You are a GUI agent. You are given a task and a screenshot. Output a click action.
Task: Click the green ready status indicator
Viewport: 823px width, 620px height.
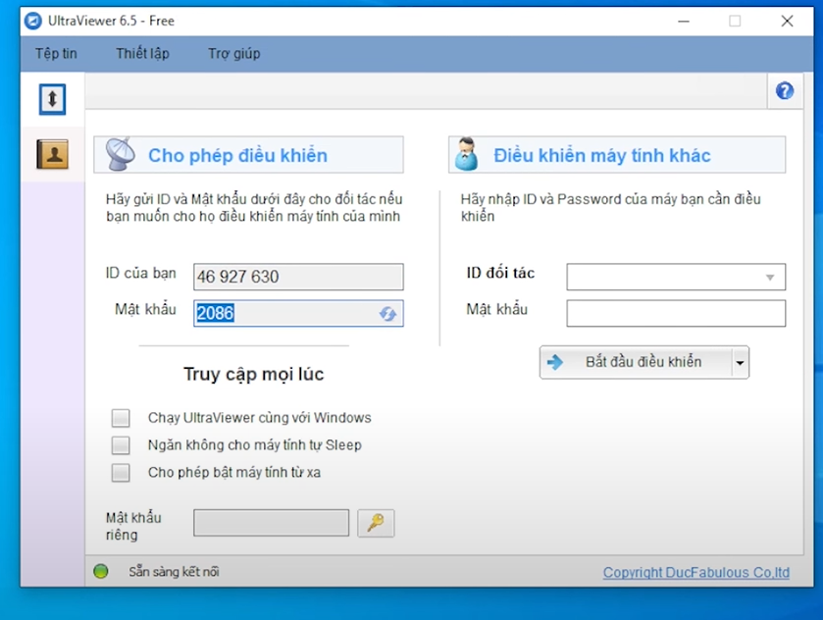click(101, 571)
